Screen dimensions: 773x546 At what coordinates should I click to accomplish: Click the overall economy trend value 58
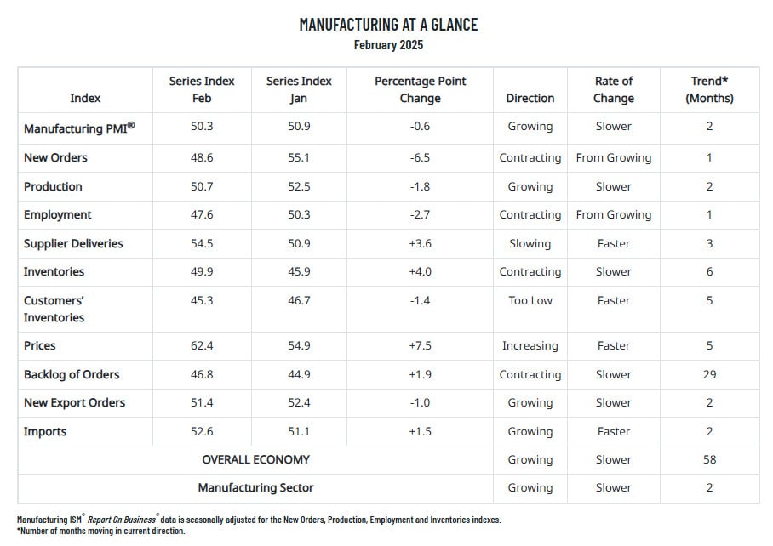coord(709,459)
